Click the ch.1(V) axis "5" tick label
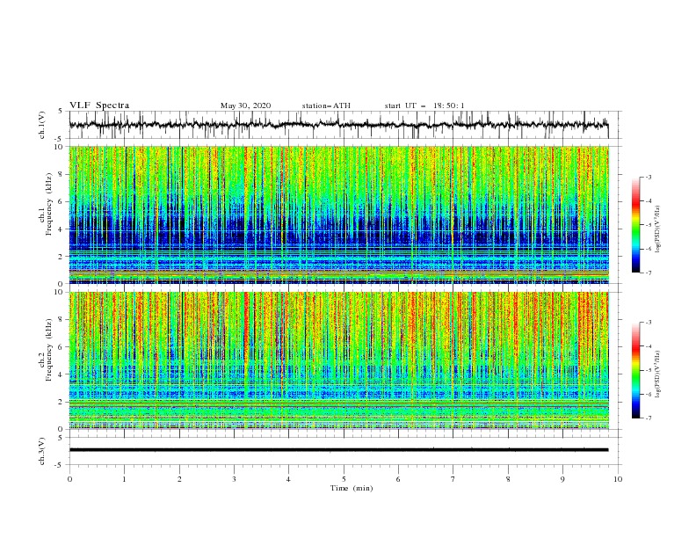The height and width of the screenshot is (538, 696). 60,112
